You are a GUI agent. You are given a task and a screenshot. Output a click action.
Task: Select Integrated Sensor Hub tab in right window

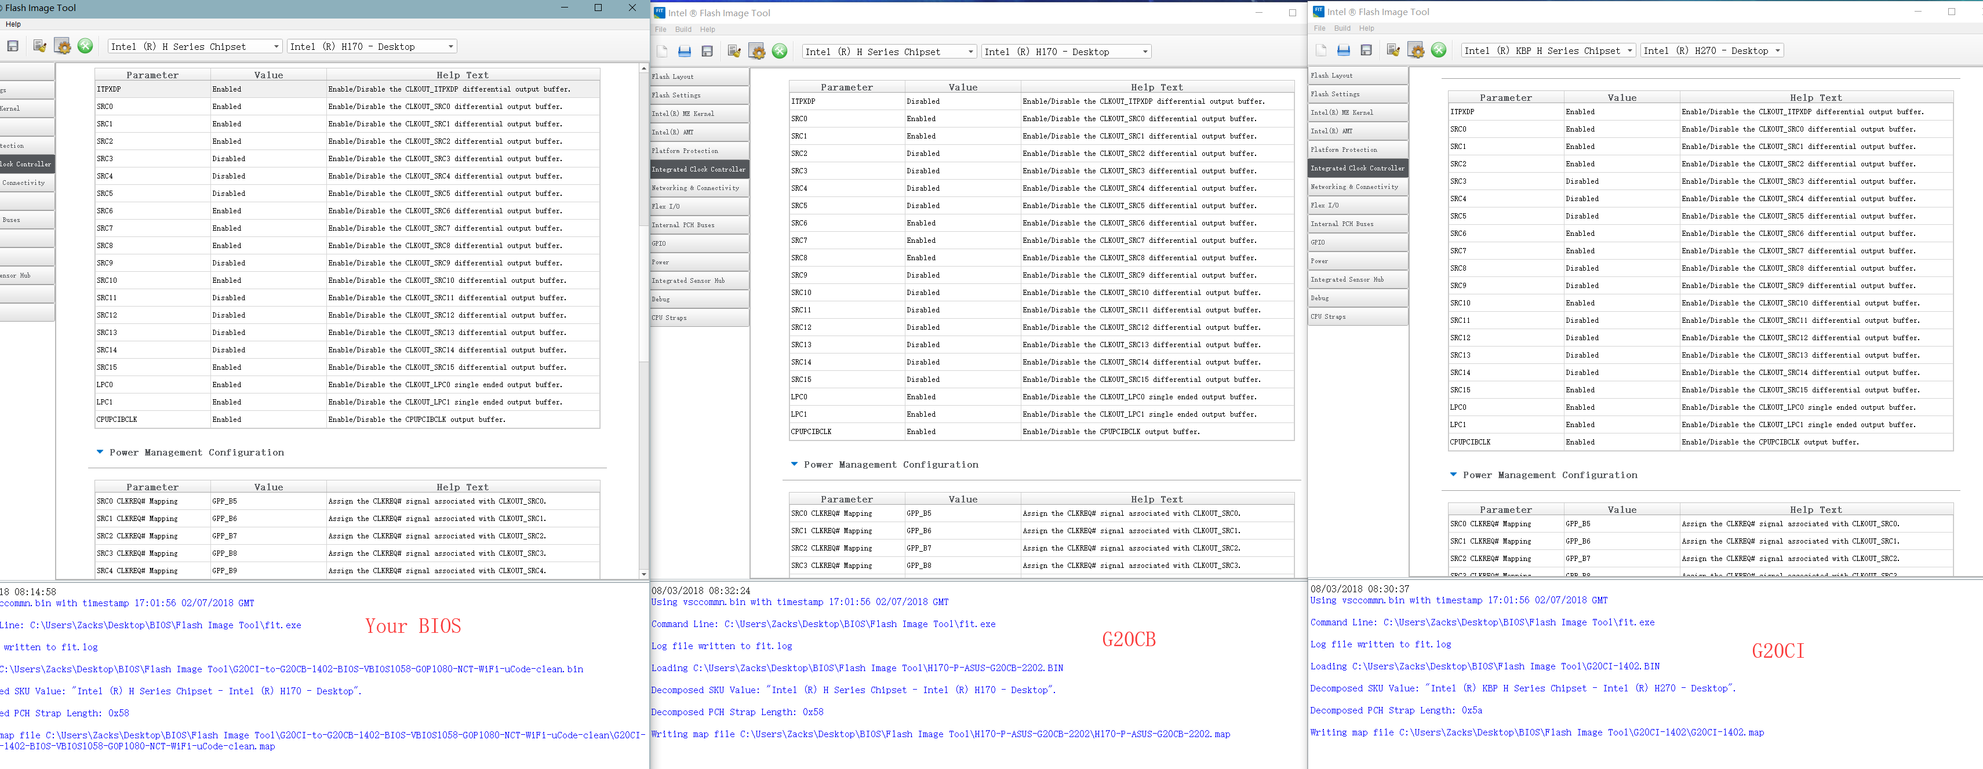[x=1358, y=279]
